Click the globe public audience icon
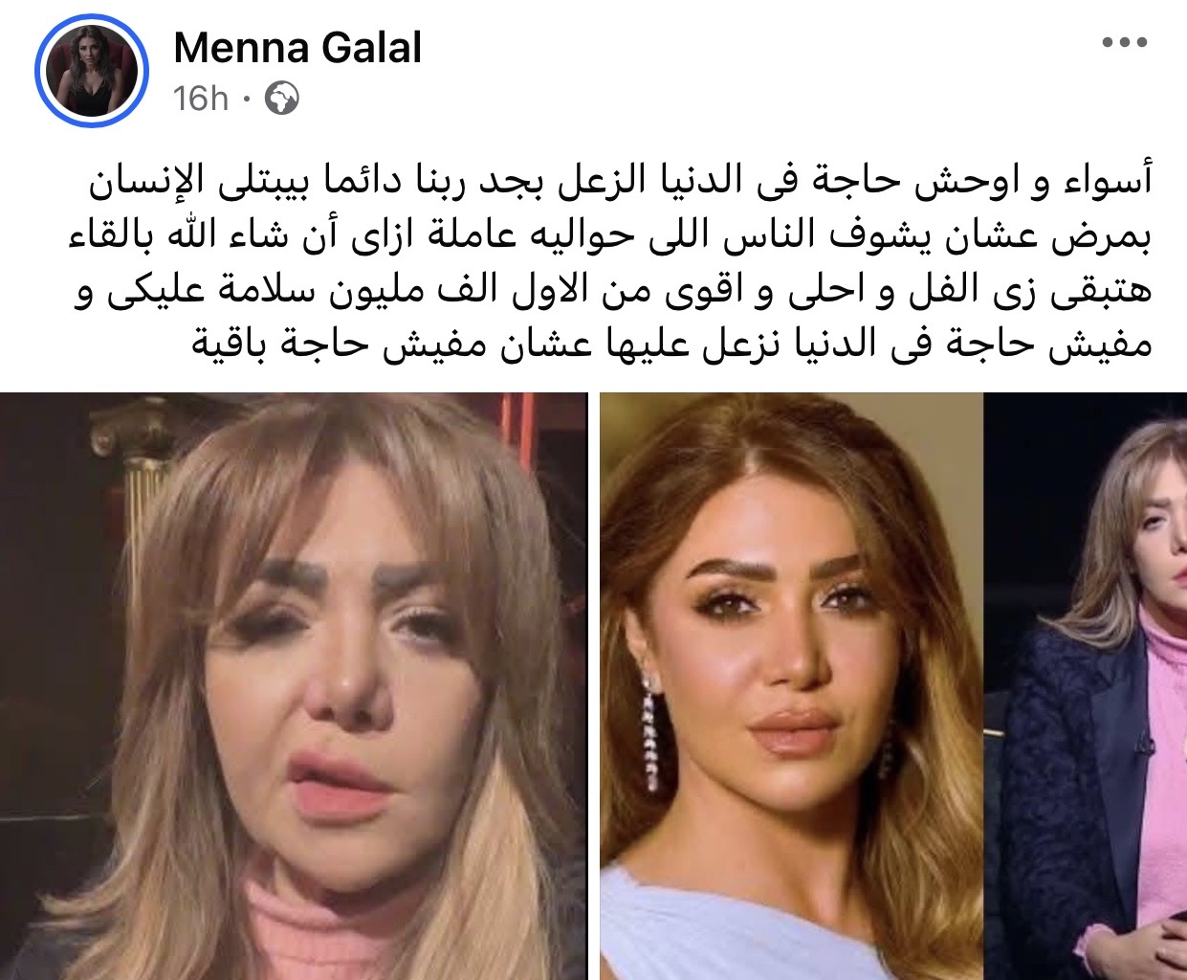 click(x=281, y=99)
